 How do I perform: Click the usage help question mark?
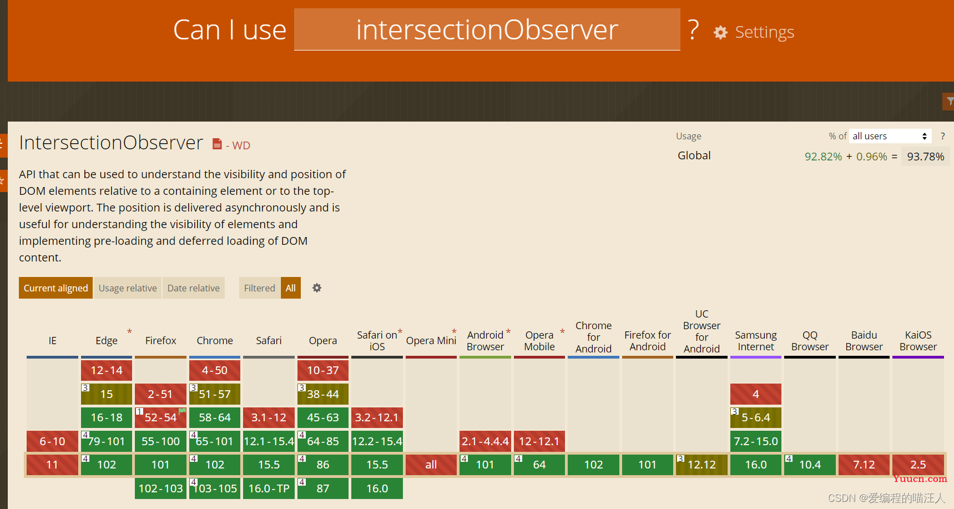942,136
